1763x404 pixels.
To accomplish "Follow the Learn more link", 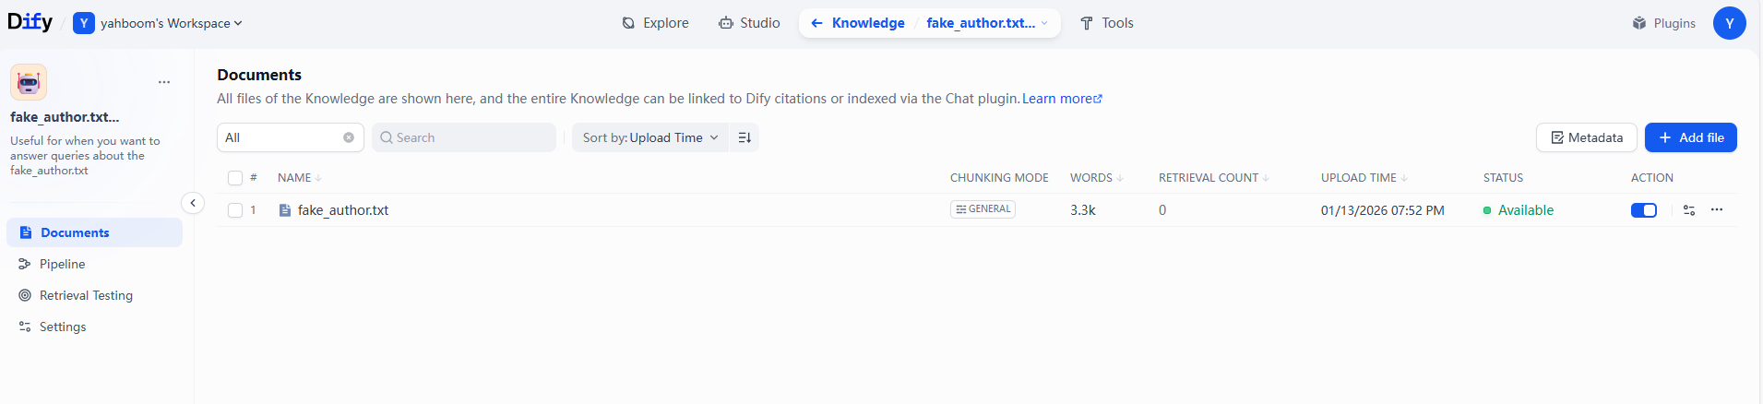I will click(1062, 99).
